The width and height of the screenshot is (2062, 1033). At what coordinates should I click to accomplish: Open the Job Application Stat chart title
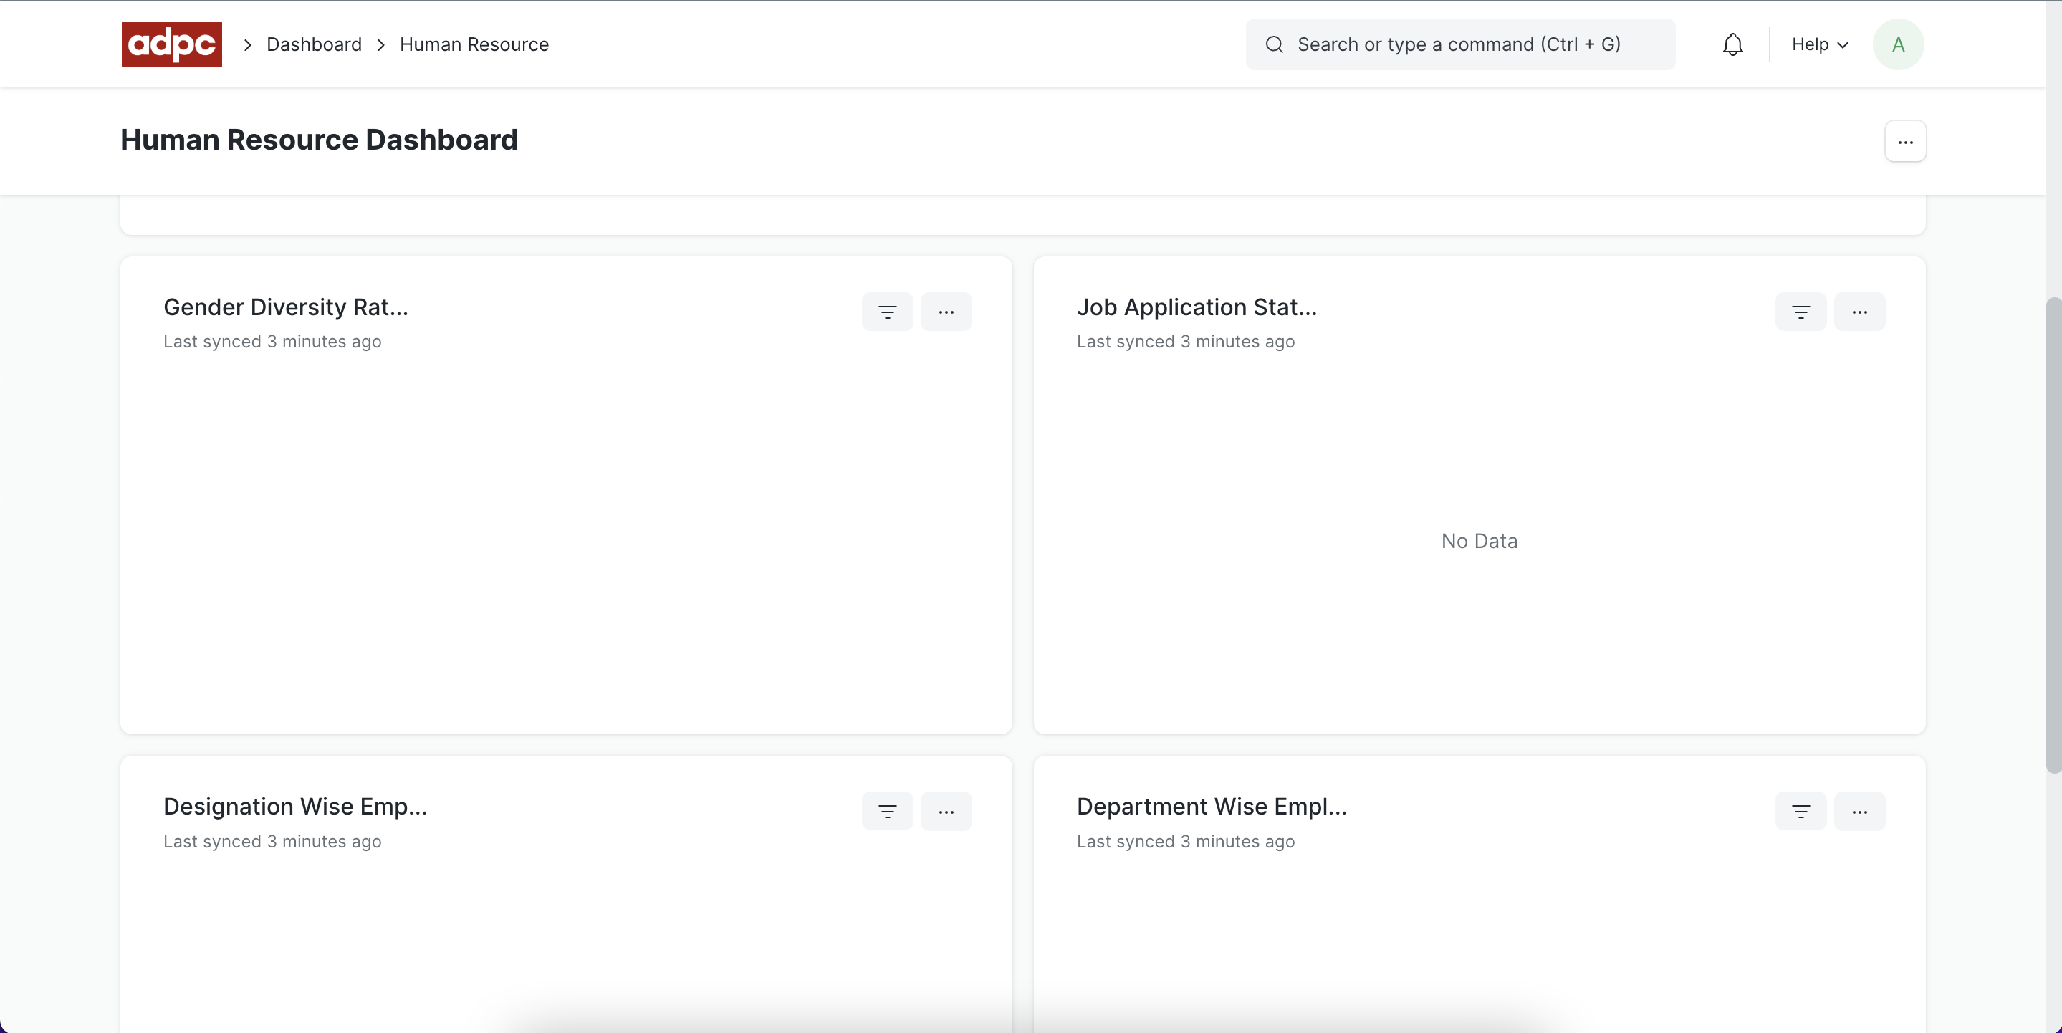tap(1197, 307)
